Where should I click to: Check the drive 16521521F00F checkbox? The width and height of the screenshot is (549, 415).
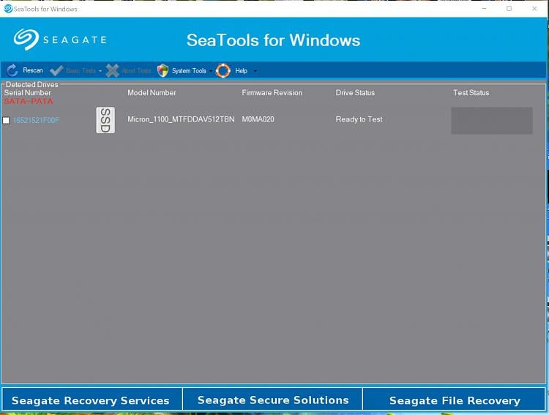pyautogui.click(x=6, y=121)
